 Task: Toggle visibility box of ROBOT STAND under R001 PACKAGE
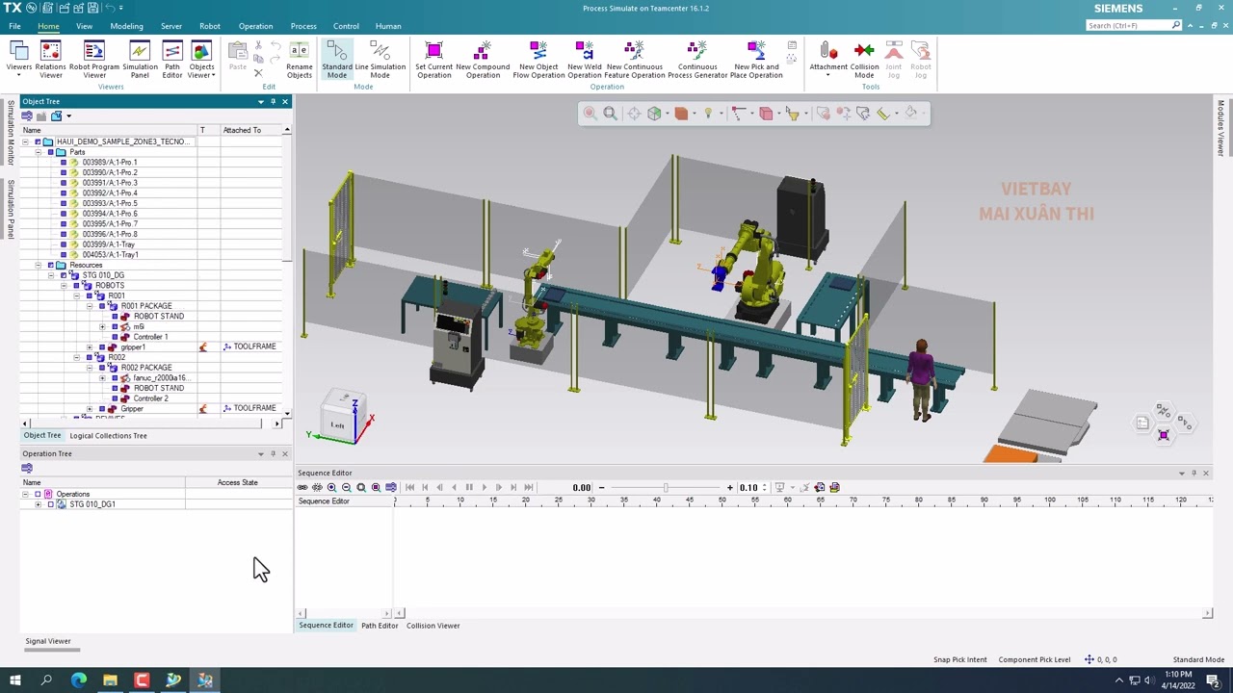115,317
